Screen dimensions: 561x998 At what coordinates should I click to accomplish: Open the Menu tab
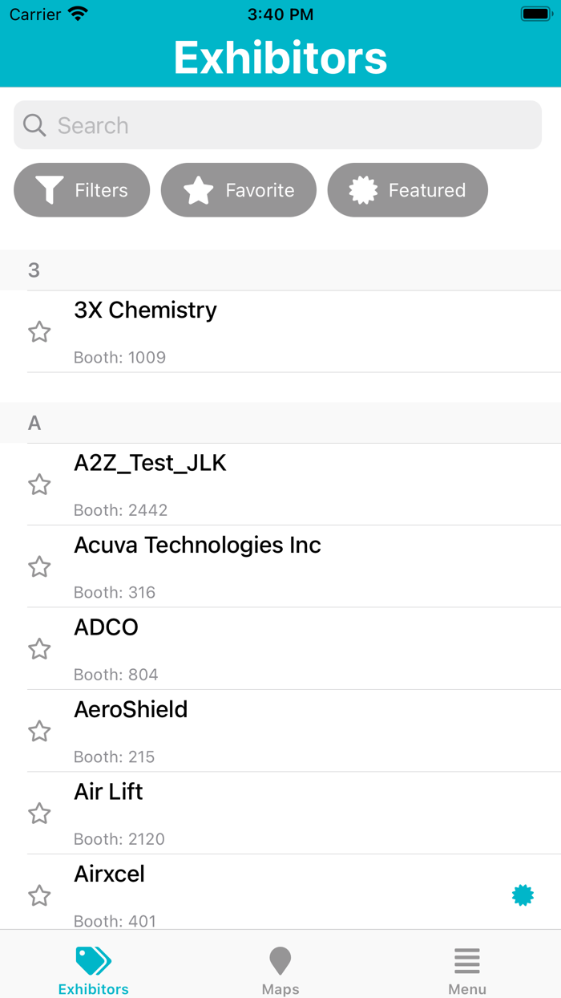click(x=467, y=969)
